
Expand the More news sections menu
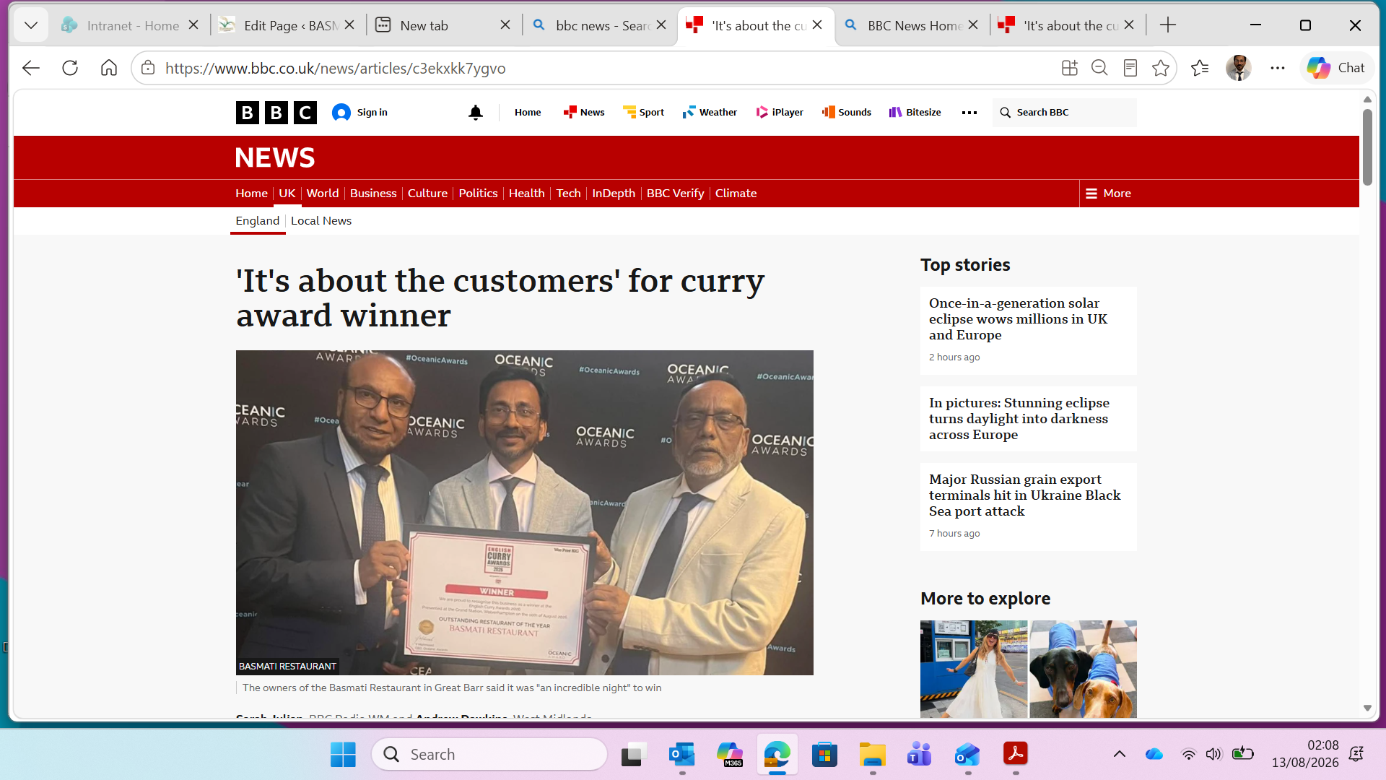pos(1108,194)
